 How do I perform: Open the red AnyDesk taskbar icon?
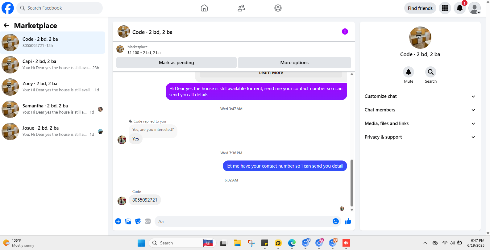click(x=346, y=243)
